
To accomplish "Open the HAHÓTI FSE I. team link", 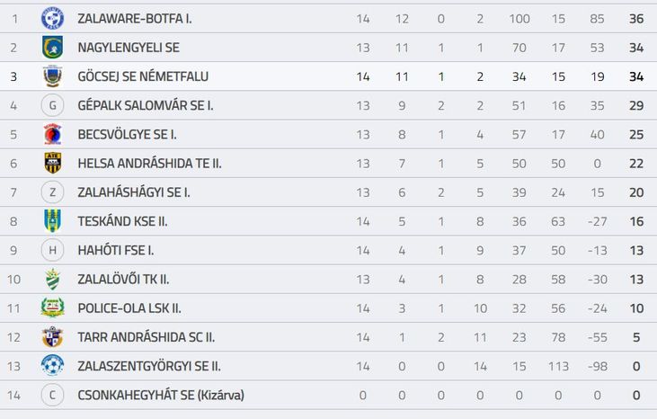I will 116,250.
